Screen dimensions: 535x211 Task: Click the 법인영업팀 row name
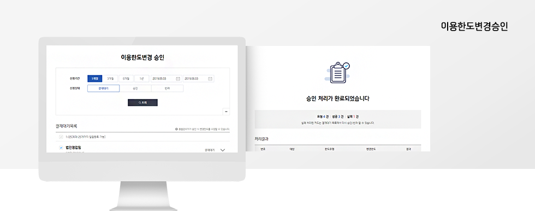73,148
